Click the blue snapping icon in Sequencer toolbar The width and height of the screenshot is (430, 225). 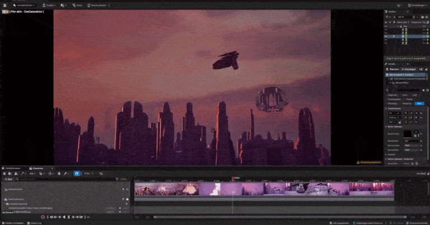pos(77,174)
